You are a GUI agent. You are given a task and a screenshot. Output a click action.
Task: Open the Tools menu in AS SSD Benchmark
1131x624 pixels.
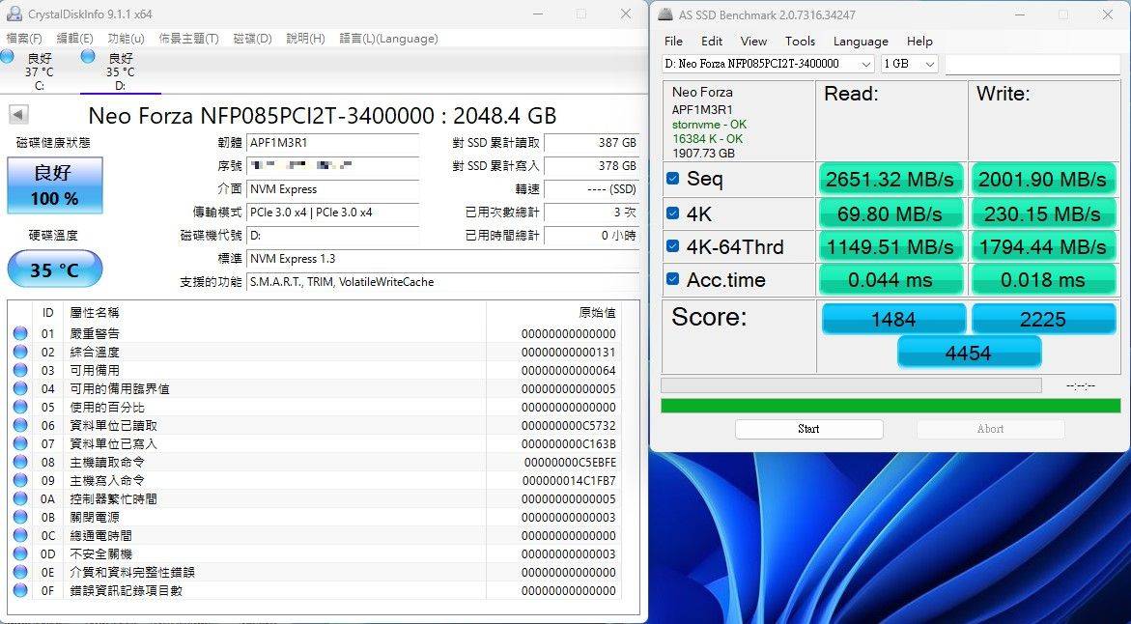(x=800, y=41)
